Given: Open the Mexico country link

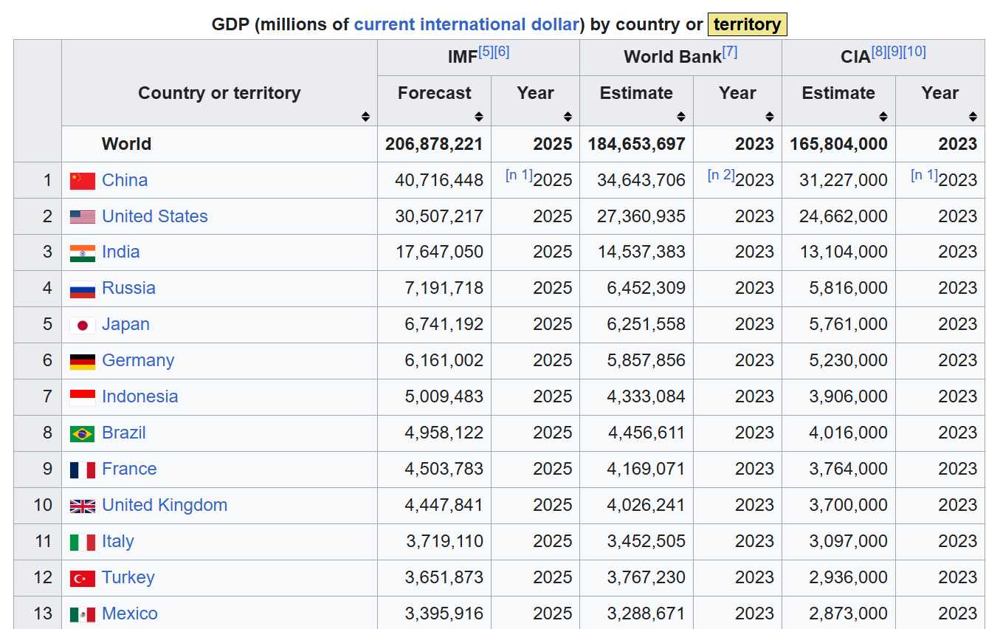Looking at the screenshot, I should [x=130, y=613].
